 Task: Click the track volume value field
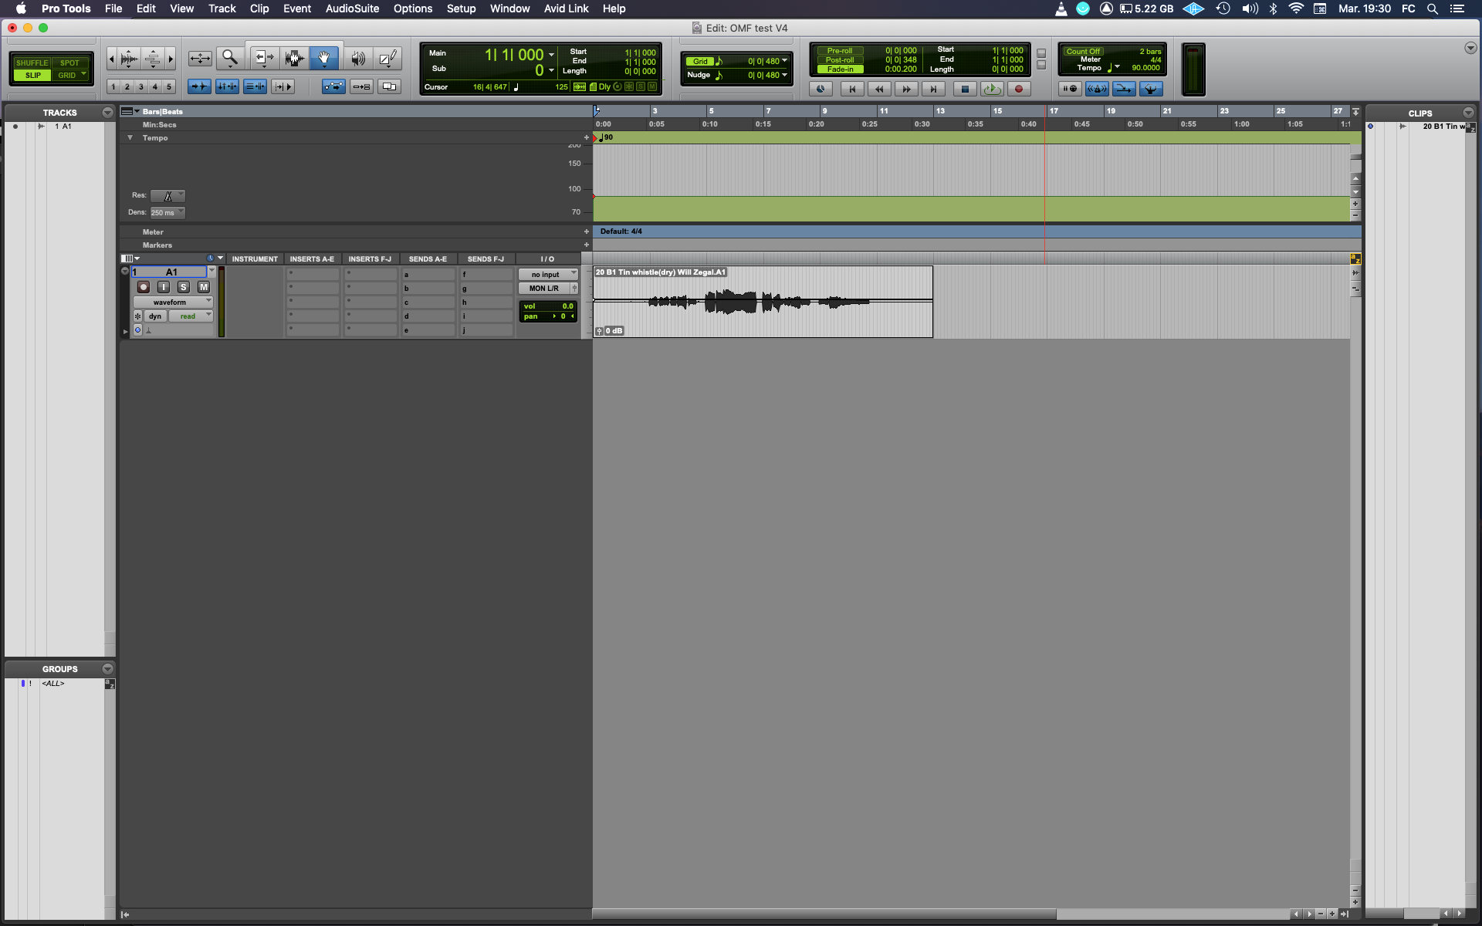tap(567, 306)
